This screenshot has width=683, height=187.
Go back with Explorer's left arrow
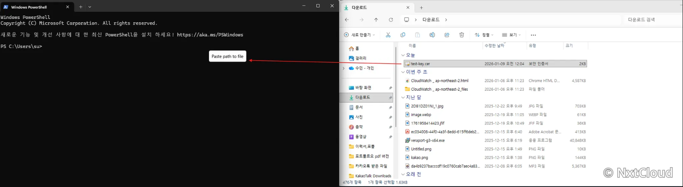pyautogui.click(x=347, y=20)
